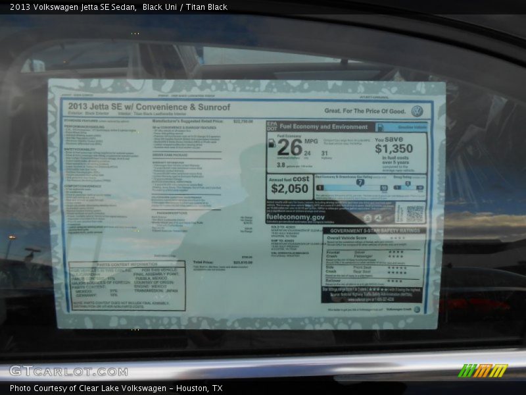Click the QR code on the fuel label
526x395 pixels.
(x=415, y=213)
